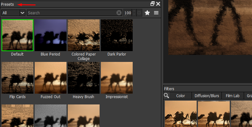
Task: Click the Blue Period label text
Action: pos(50,54)
